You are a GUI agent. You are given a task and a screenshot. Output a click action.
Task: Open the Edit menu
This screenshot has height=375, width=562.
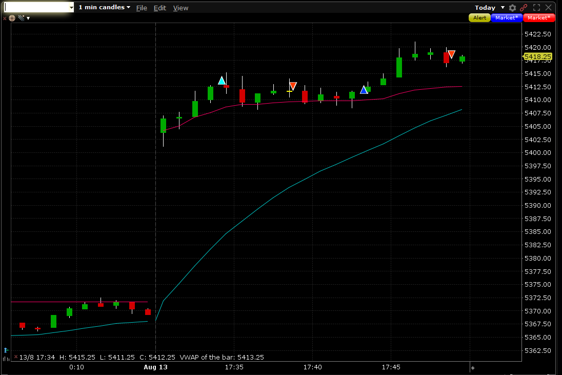point(160,8)
